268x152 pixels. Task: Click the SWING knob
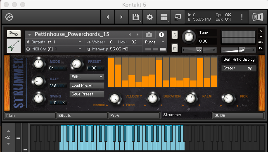click(39, 98)
